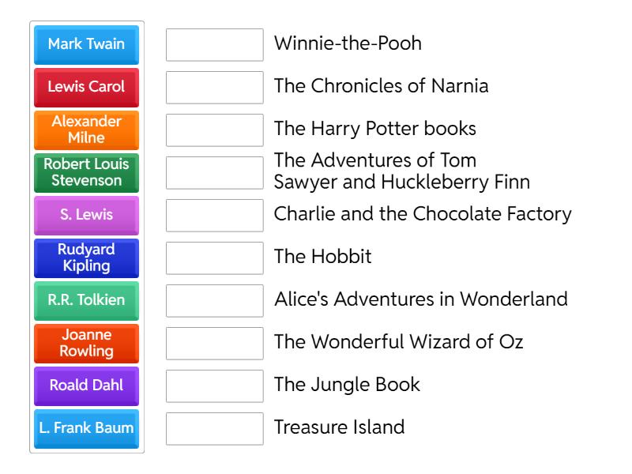Viewport: 632px width, 474px height.
Task: Select the answer slot beside The Hobbit
Action: tap(214, 258)
